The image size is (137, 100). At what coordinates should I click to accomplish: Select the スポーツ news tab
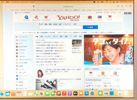click(55, 36)
